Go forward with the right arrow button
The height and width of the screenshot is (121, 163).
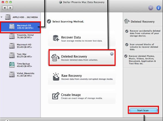[x=10, y=8]
